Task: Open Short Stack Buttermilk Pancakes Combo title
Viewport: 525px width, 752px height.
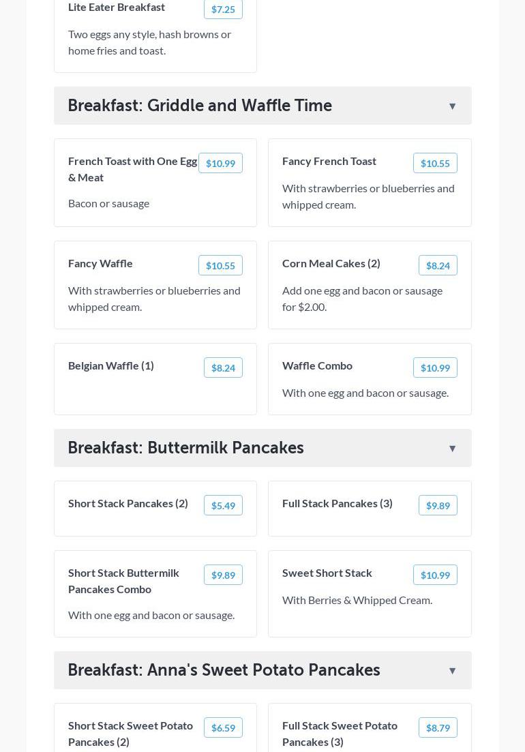Action: click(123, 581)
